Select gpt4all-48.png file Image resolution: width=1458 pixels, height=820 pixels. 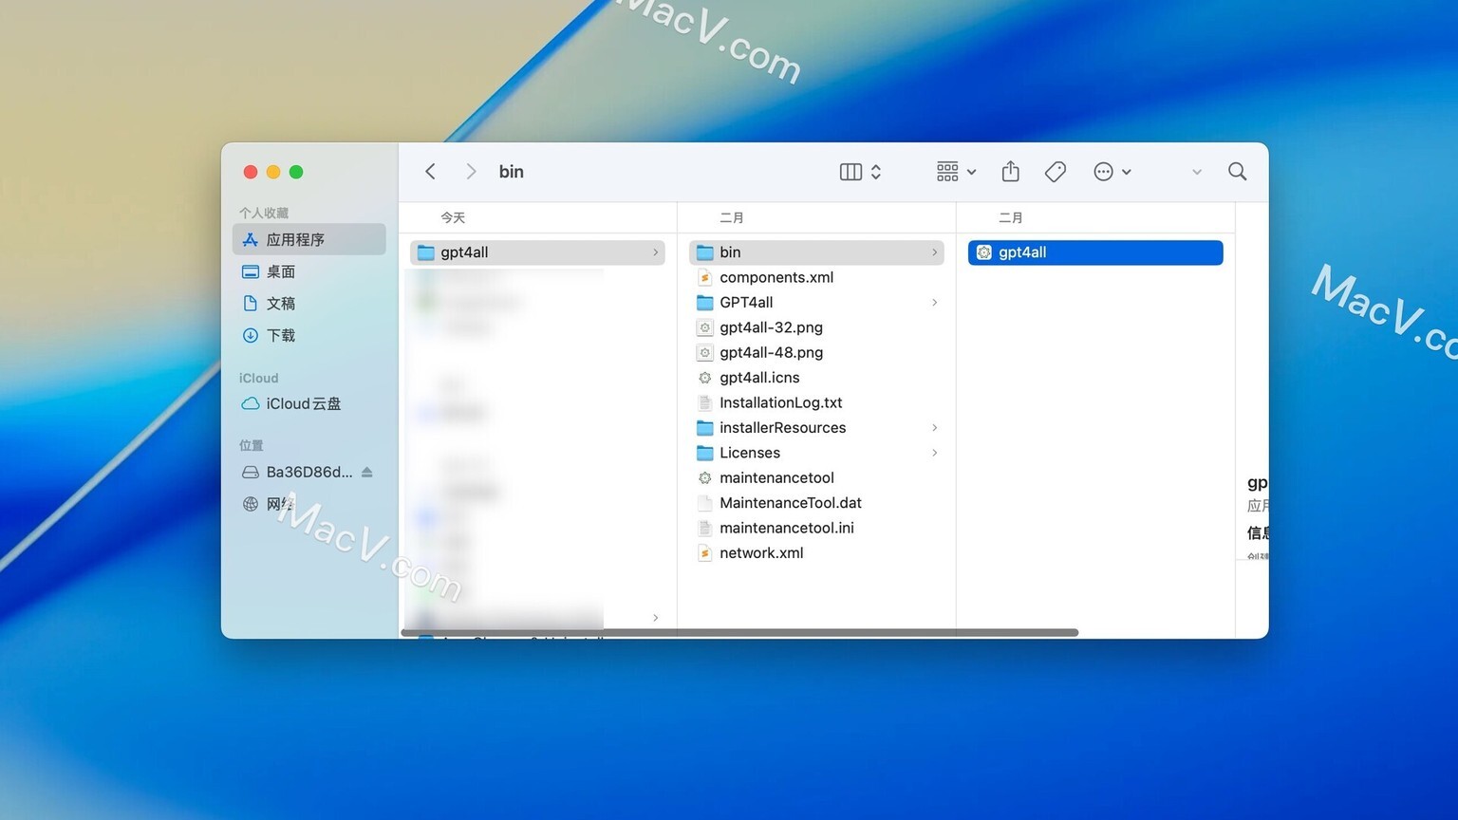[816, 352]
